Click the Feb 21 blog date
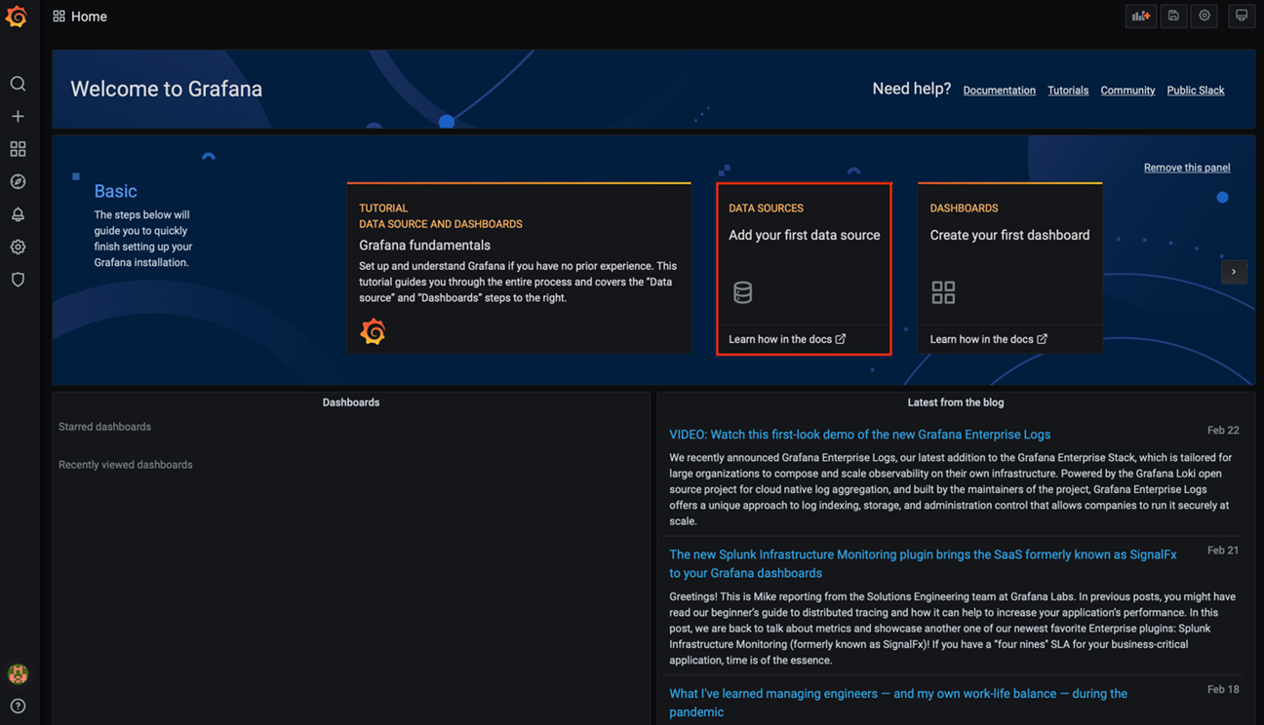The width and height of the screenshot is (1264, 725). click(x=1223, y=551)
